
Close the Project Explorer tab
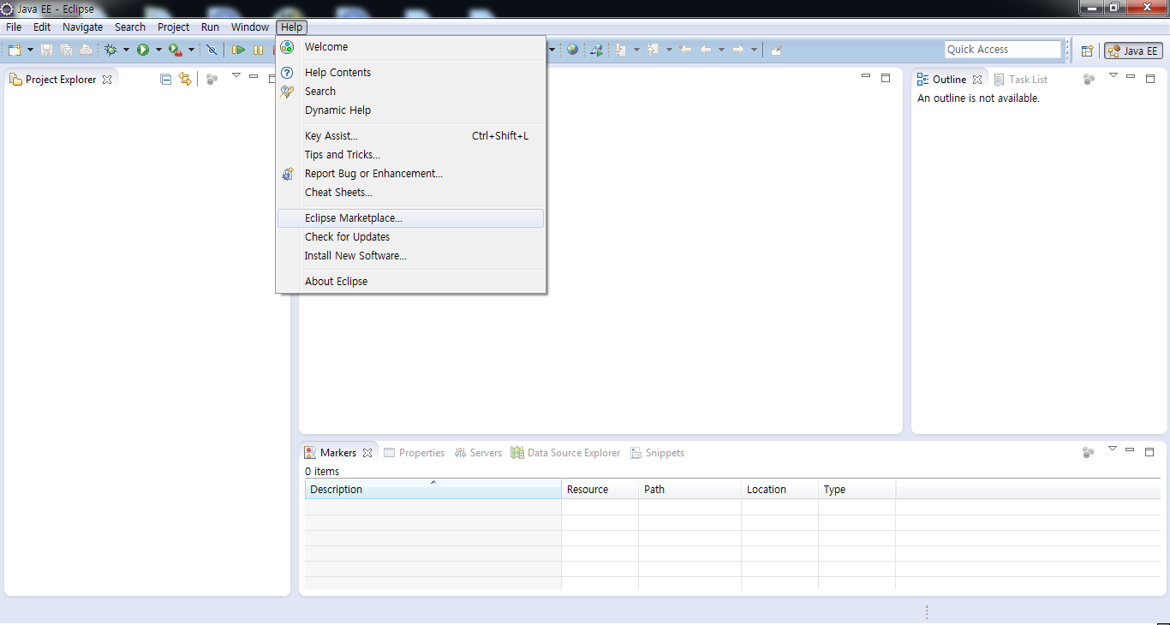tap(107, 80)
